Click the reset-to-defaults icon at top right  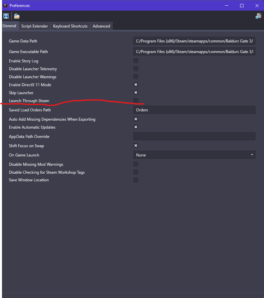(258, 16)
